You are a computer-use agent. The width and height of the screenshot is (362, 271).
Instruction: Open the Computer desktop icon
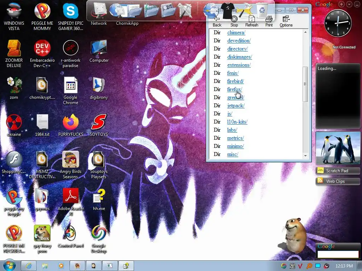[99, 51]
